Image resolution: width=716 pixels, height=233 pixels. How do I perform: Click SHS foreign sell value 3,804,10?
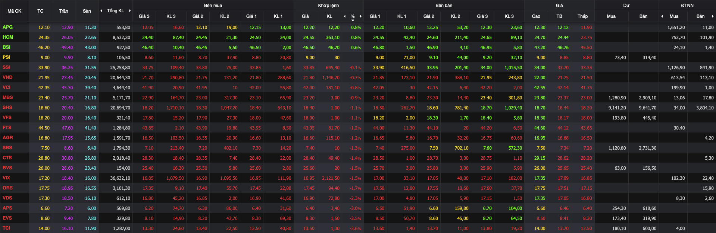[705, 108]
